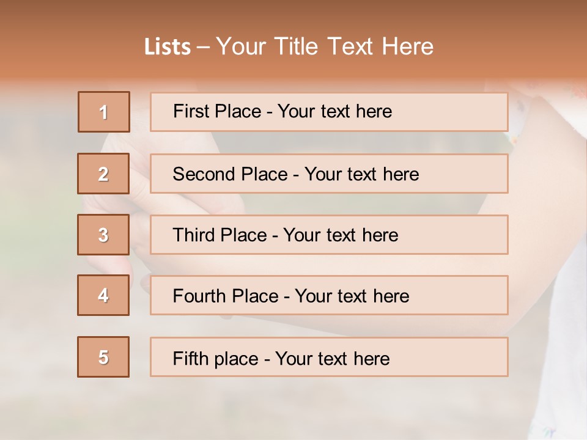
Task: Click the words 'First Place'
Action: [x=215, y=111]
